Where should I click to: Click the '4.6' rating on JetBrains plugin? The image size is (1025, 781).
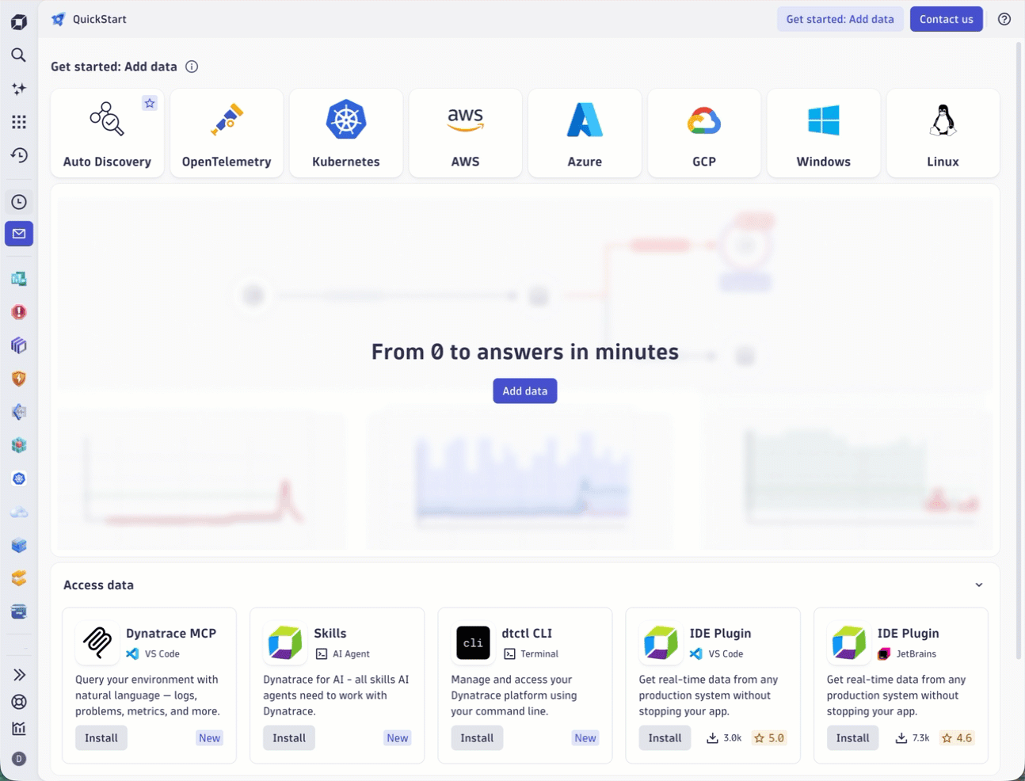click(957, 737)
